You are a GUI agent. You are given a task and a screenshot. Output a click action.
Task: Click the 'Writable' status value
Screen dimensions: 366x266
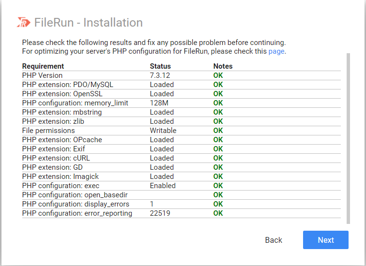click(x=163, y=131)
